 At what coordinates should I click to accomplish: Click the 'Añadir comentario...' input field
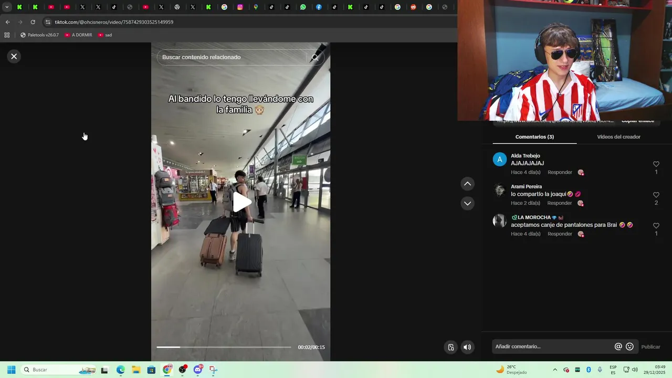coord(553,346)
